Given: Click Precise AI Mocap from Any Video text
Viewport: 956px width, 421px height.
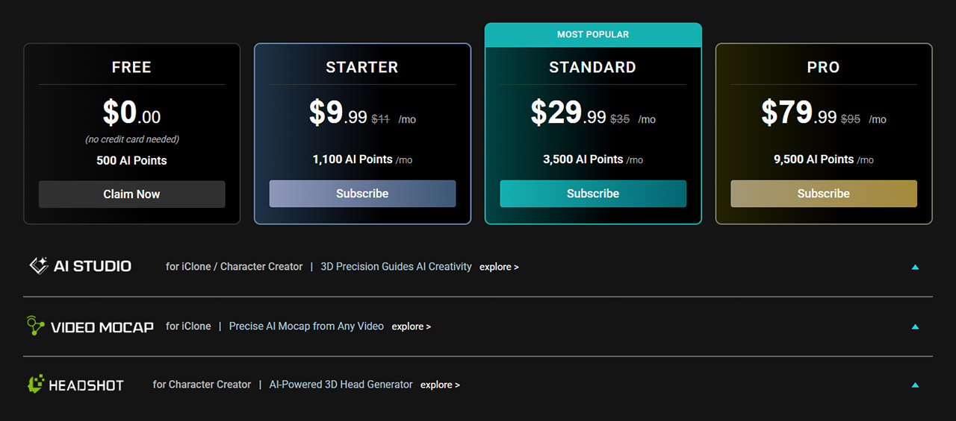Looking at the screenshot, I should [x=306, y=326].
